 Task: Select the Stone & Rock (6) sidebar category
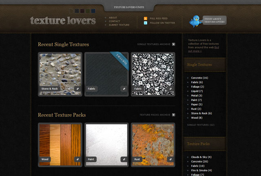point(201,113)
